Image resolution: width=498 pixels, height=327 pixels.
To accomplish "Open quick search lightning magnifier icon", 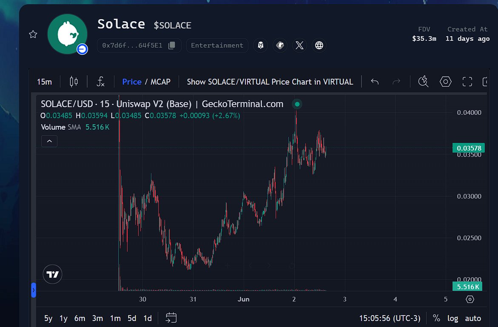I will (423, 82).
